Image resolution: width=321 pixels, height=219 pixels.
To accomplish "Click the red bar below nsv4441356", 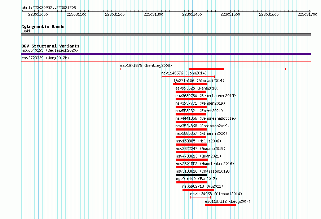I will pyautogui.click(x=191, y=122).
